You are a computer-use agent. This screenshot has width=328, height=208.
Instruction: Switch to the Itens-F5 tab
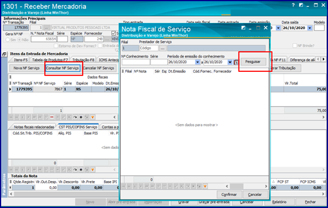coord(21,60)
